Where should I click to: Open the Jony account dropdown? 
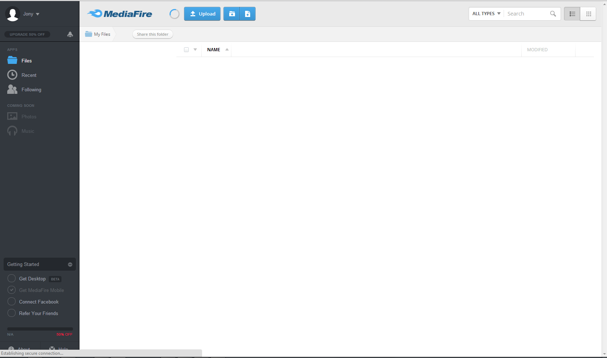tap(31, 14)
